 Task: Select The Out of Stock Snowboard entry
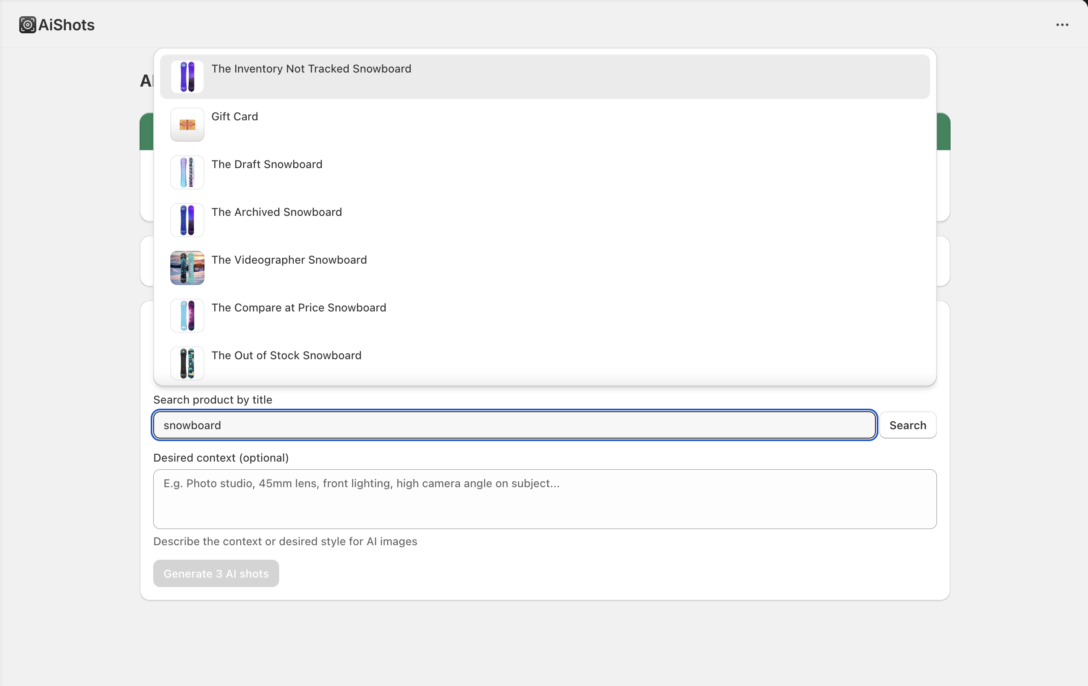click(286, 356)
